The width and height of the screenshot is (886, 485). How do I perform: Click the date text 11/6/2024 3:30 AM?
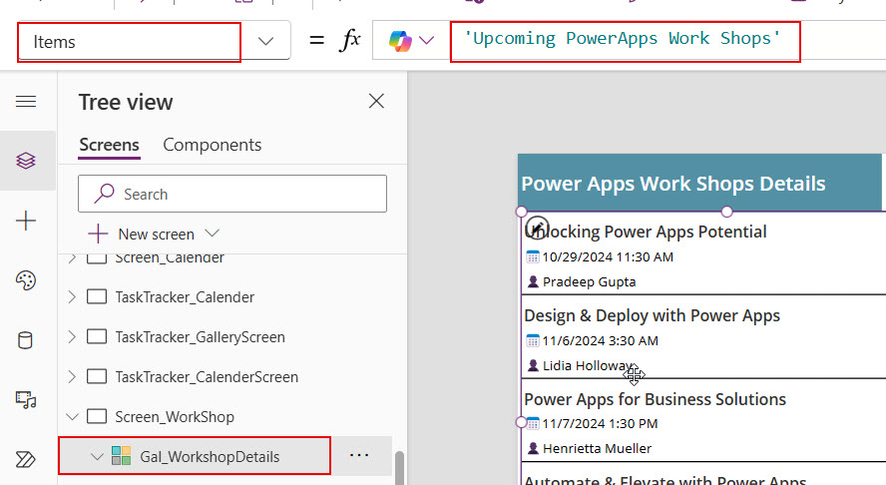click(600, 341)
